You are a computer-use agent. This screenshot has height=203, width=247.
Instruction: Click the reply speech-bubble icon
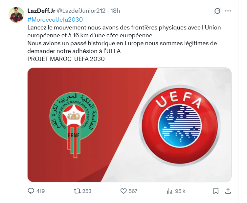tap(31, 191)
